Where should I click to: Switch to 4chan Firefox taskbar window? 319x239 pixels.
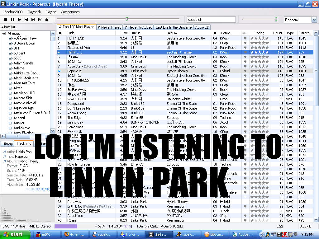[75, 234]
